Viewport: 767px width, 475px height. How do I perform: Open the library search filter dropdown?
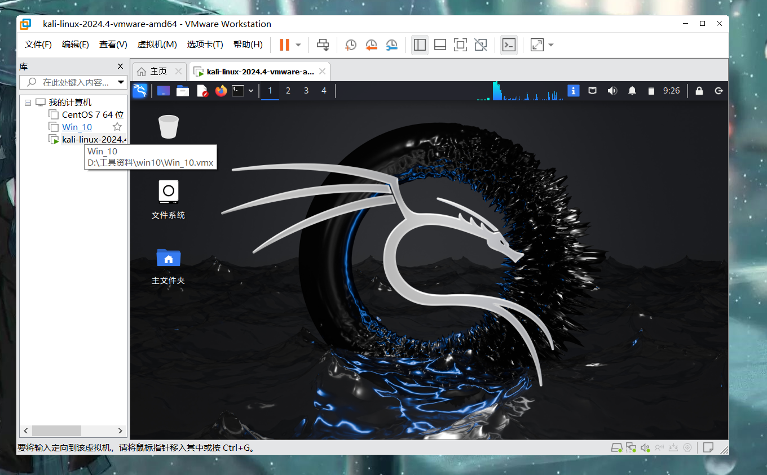[121, 82]
